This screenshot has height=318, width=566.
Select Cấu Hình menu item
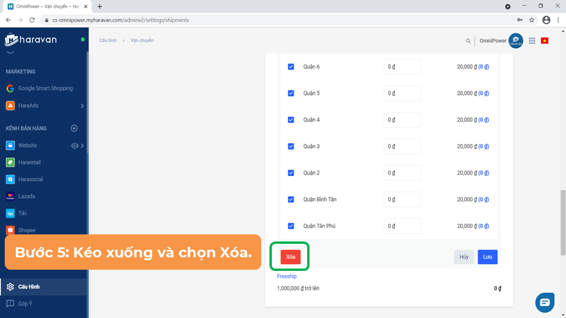[43, 287]
